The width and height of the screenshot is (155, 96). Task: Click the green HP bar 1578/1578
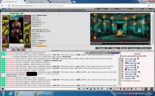[17, 15]
